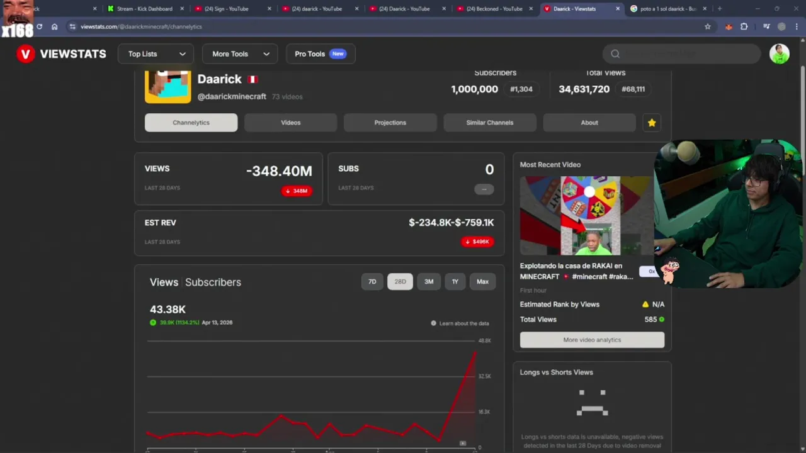
Task: Expand the More Tools dropdown
Action: (x=240, y=54)
